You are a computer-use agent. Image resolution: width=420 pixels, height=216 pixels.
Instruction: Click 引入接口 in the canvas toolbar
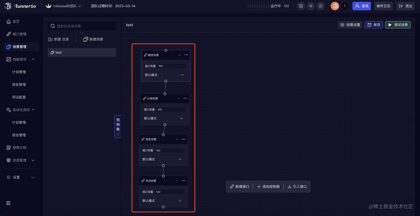point(297,187)
